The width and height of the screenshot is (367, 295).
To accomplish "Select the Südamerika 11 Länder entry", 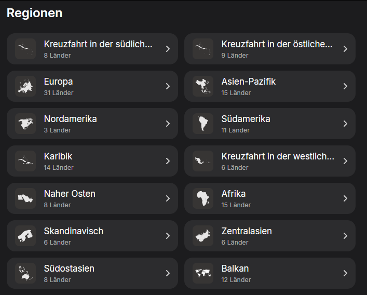I will click(270, 124).
